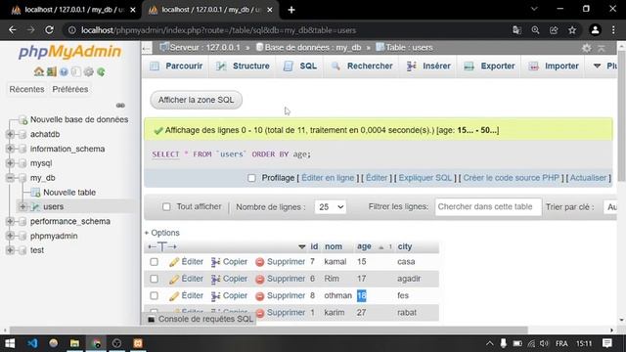
Task: Open the Rechercher tab
Action: [362, 66]
